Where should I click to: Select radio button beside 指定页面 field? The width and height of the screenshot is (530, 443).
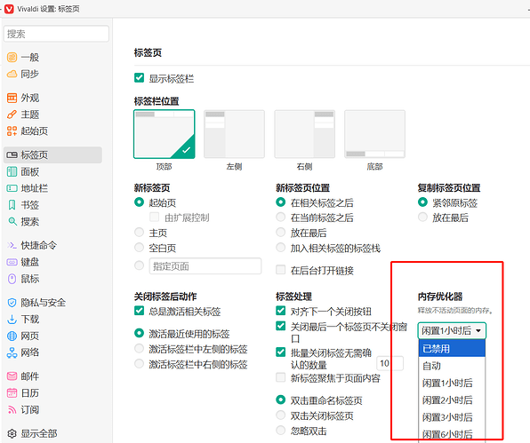tap(139, 265)
